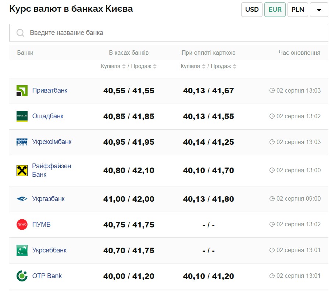The image size is (332, 291).
Task: Click the Приватбанк green logo icon
Action: coord(22,91)
